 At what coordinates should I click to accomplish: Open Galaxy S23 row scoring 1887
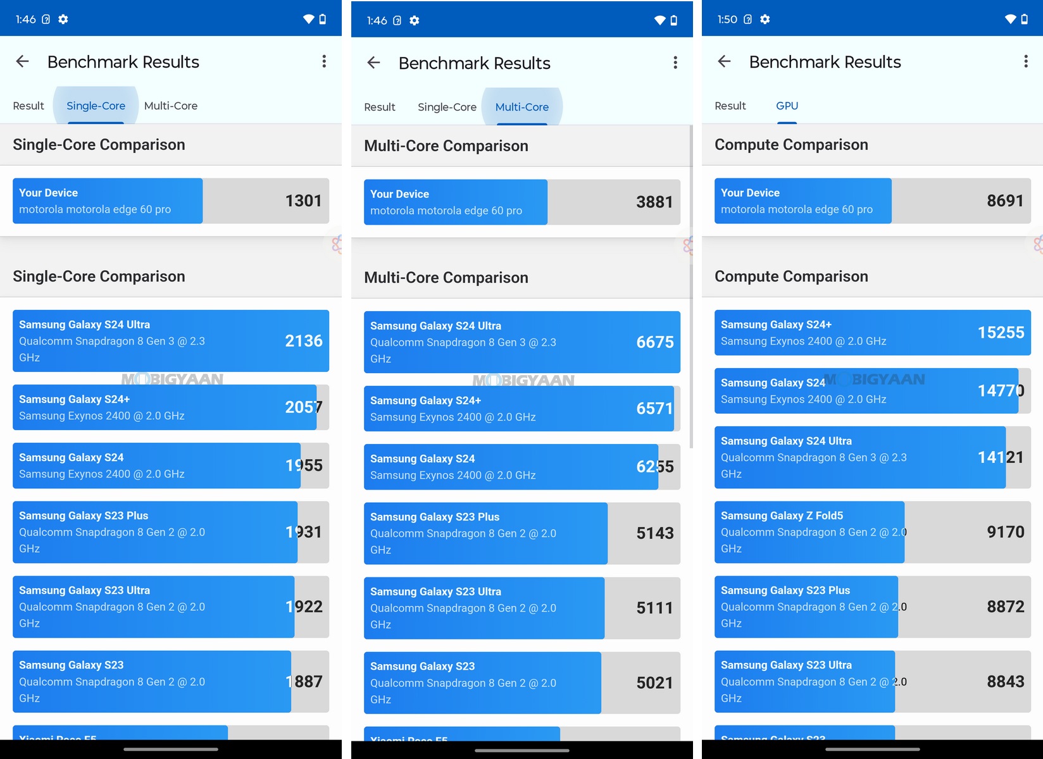pos(171,681)
